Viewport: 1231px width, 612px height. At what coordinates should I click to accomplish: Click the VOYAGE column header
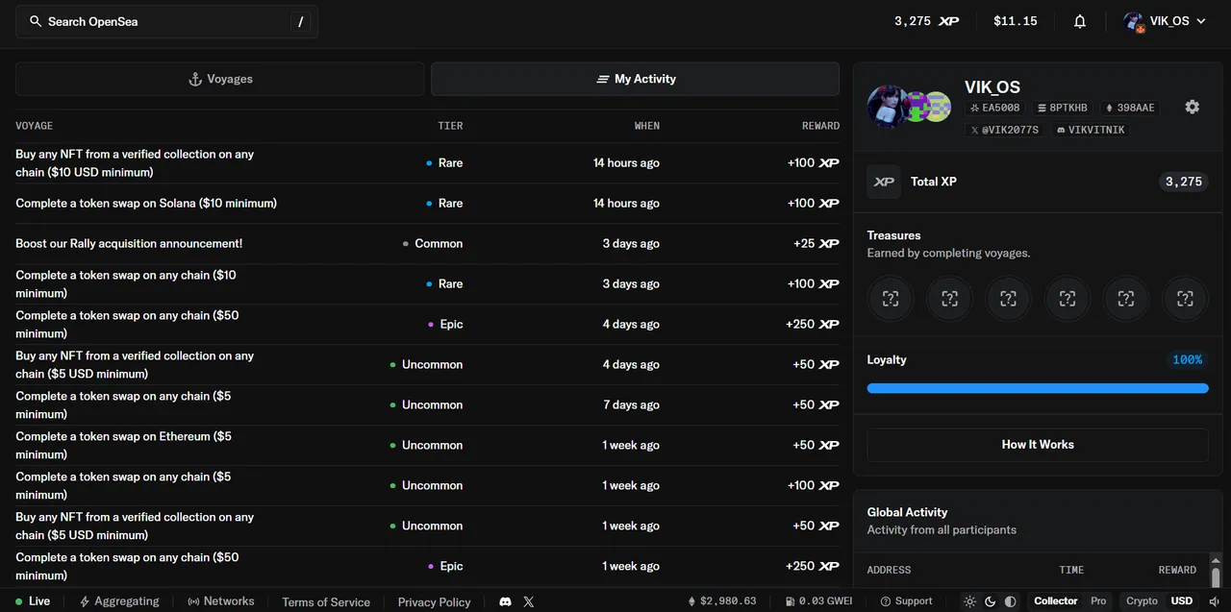pyautogui.click(x=34, y=126)
